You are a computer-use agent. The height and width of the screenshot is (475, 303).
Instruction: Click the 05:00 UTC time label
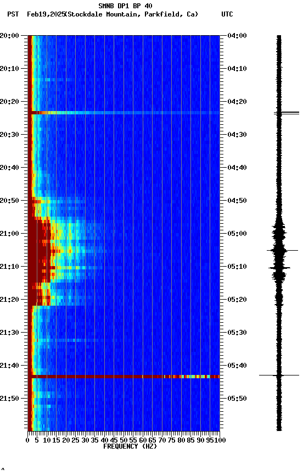click(237, 234)
